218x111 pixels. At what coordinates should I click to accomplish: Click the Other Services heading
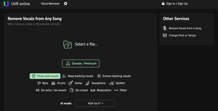point(176,19)
